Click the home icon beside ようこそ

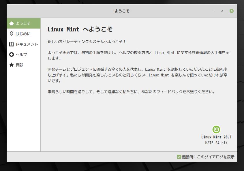(x=12, y=23)
